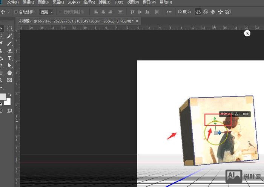Activate the 3D roll camera mode
This screenshot has height=187, width=264.
(x=206, y=12)
